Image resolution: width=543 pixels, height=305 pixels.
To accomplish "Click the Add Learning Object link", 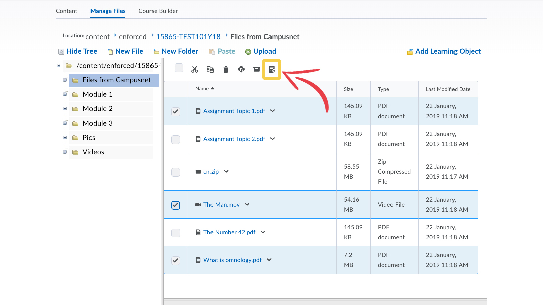I will pos(448,51).
